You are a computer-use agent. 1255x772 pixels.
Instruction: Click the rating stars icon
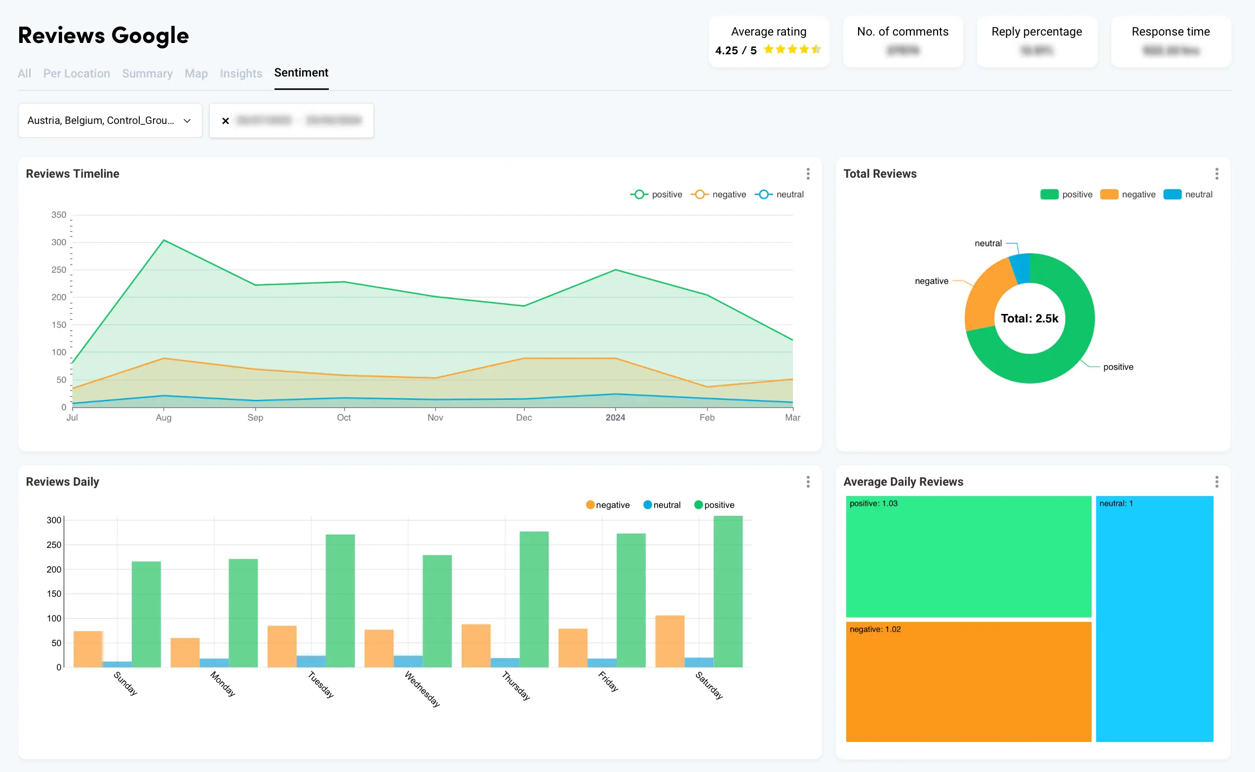(792, 49)
